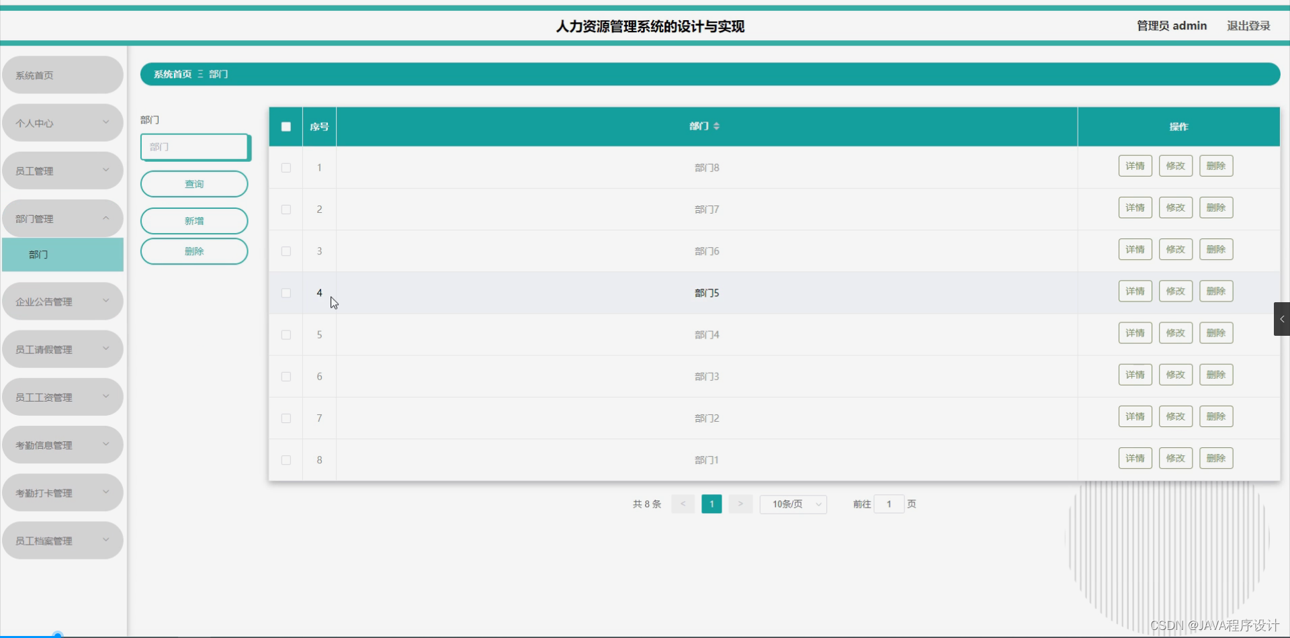
Task: Go to next page arrow in pagination
Action: 740,504
